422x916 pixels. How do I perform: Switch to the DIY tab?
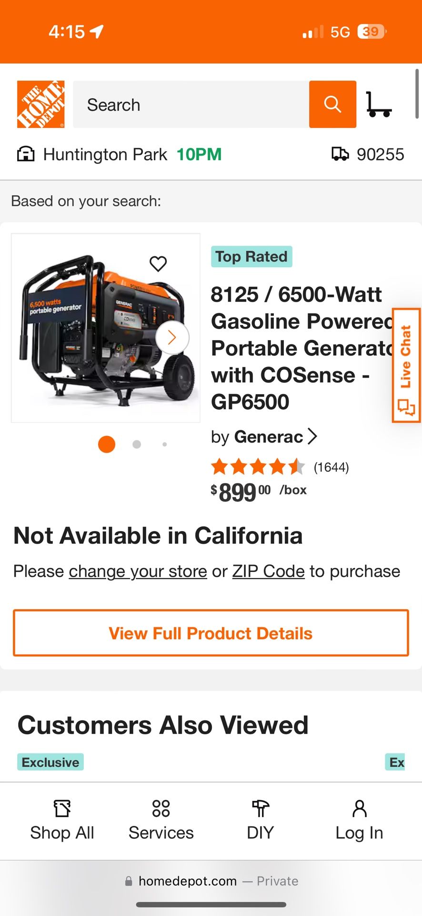(260, 821)
